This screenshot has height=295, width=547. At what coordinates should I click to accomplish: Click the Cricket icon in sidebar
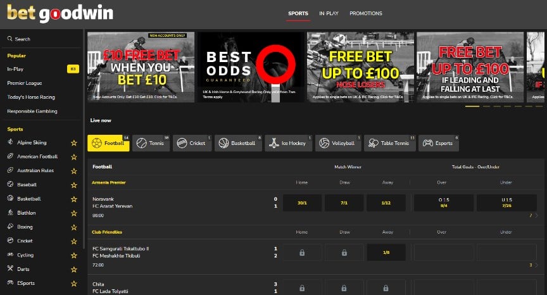pyautogui.click(x=11, y=241)
